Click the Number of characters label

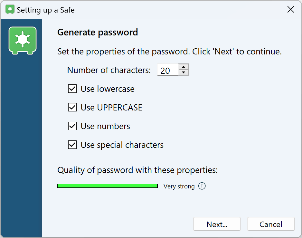point(109,70)
